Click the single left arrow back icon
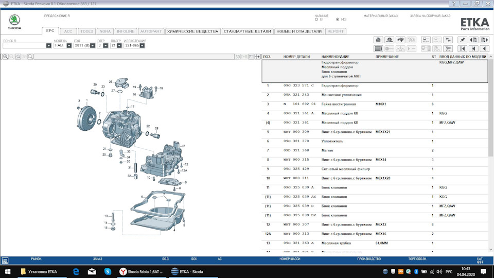The width and height of the screenshot is (494, 278). point(484,48)
